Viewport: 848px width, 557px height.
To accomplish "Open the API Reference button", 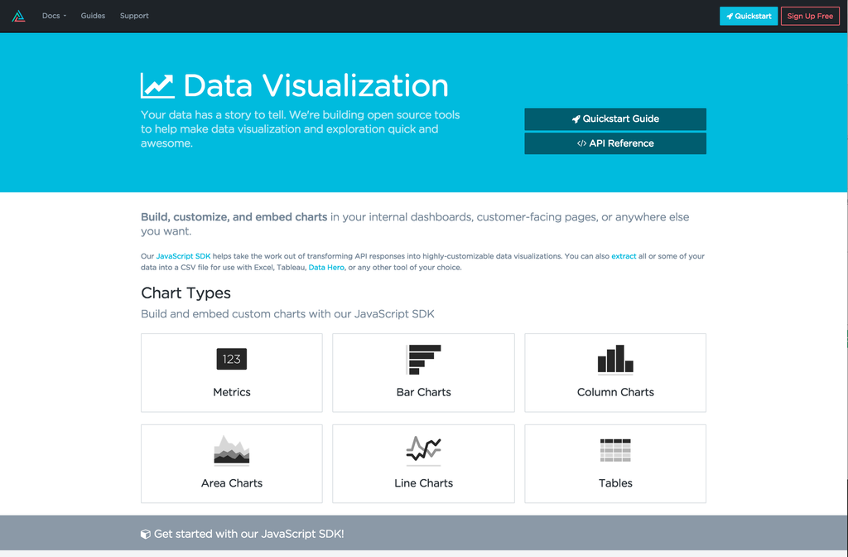I will [x=615, y=143].
